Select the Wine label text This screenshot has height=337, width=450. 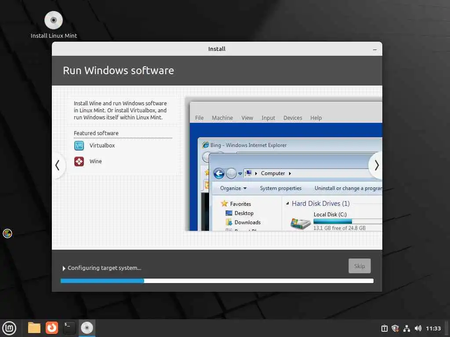(x=95, y=161)
